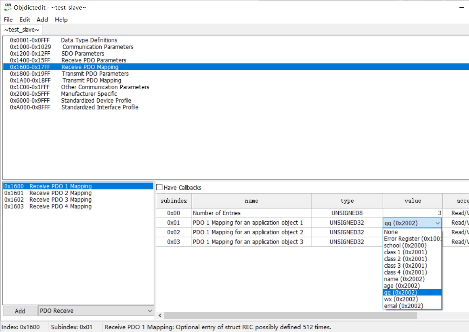Open the Help menu
Image resolution: width=469 pixels, height=332 pixels.
tap(61, 20)
